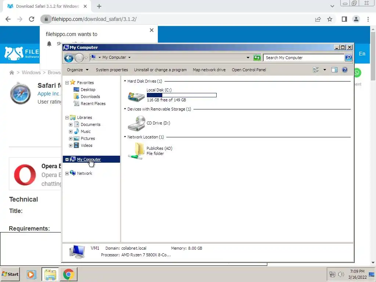The image size is (376, 282).
Task: Expand the Videos library node
Action: [70, 145]
